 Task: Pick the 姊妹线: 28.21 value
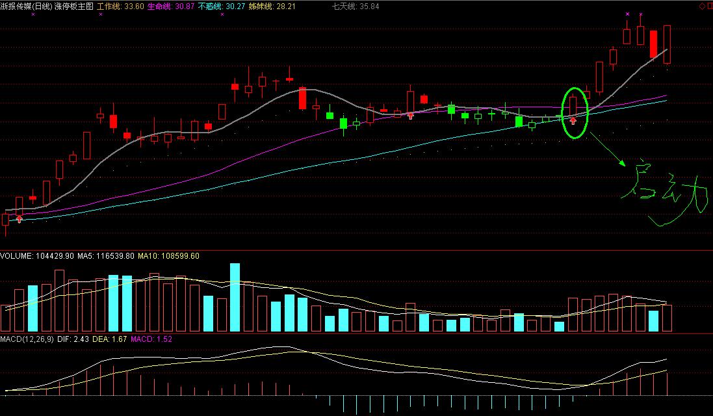[x=272, y=6]
